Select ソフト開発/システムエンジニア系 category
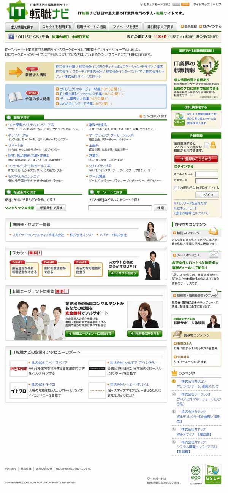The width and height of the screenshot is (228, 493). (x=30, y=125)
